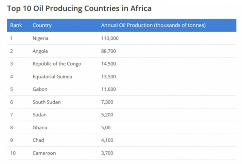Select the Ghana country cell
Screen dimensions: 242x164
(40, 127)
